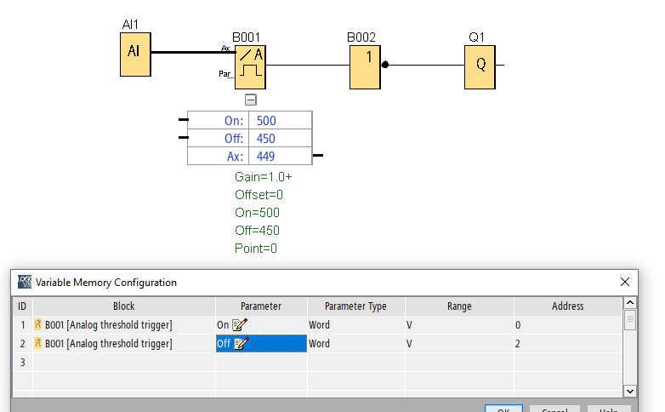Click edit icon beside Off parameter

click(241, 344)
